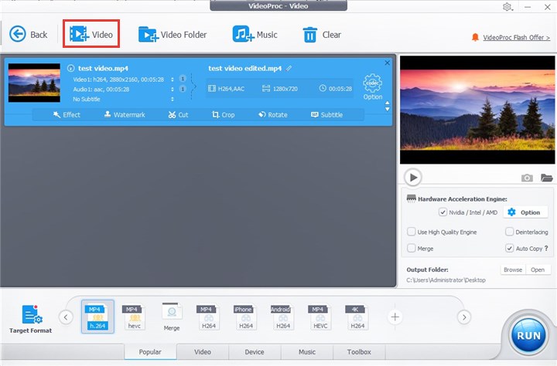Open the Subtitle tool
The image size is (557, 366).
326,114
